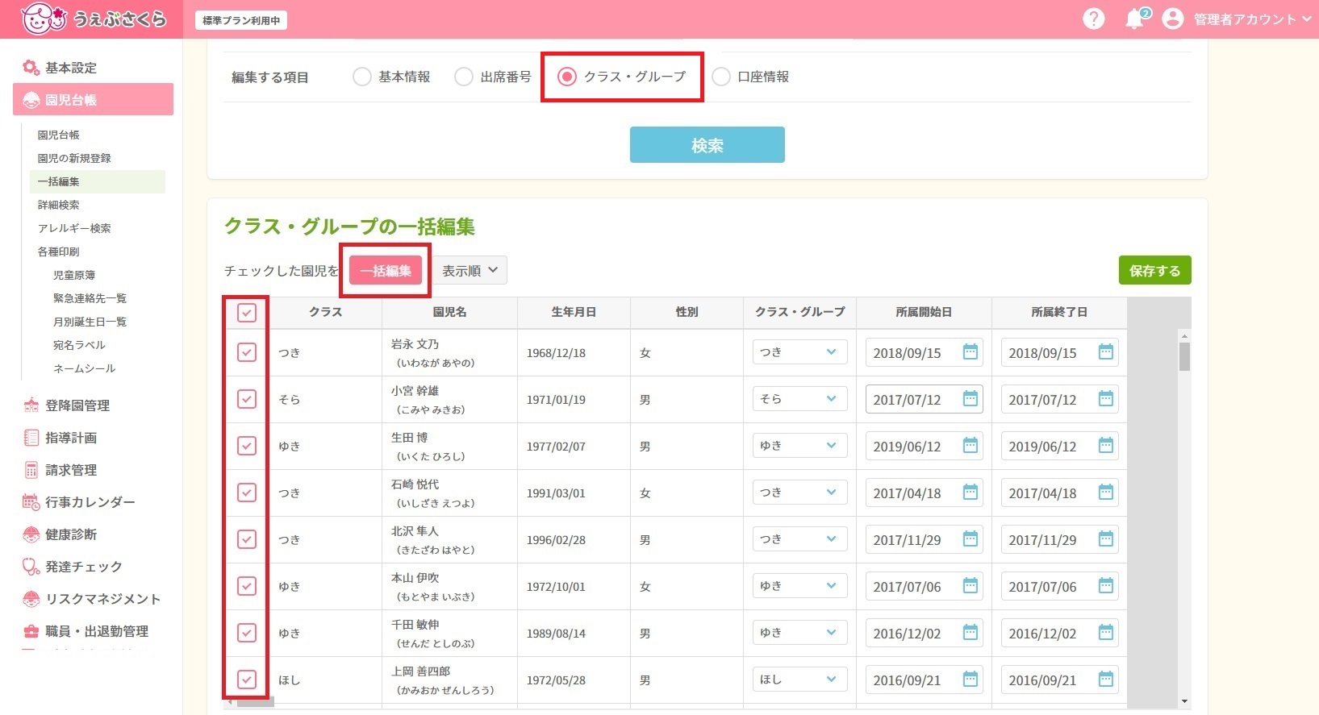This screenshot has width=1319, height=715.
Task: Open class dropdown for 千田 敏伸
Action: coord(799,633)
